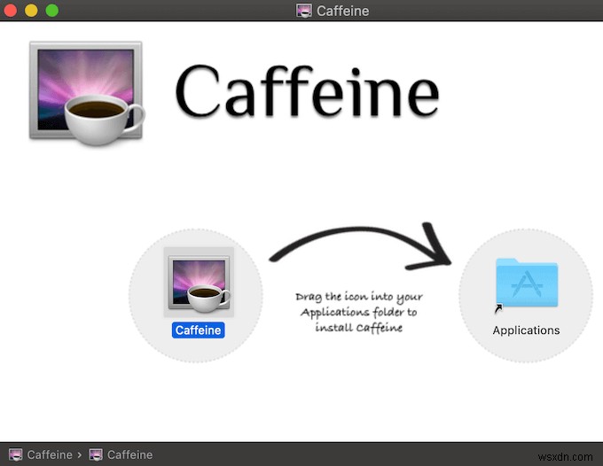Click the selected Caffeine file name label
This screenshot has width=603, height=466.
[198, 330]
